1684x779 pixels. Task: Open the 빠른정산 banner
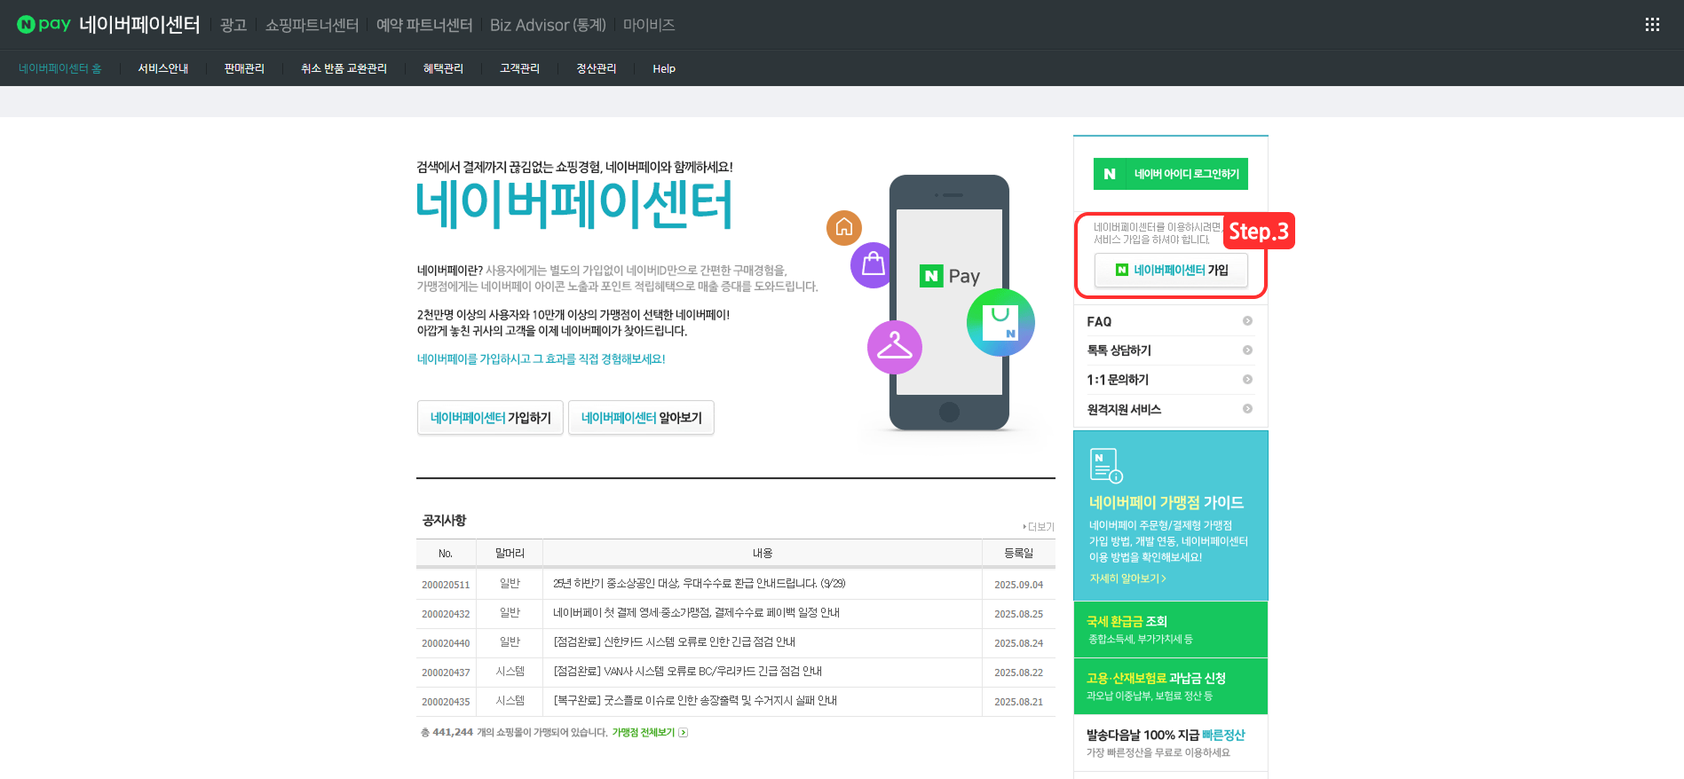pos(1171,743)
